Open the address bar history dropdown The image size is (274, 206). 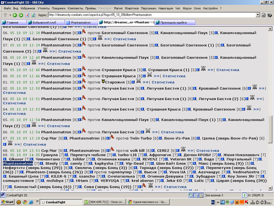pyautogui.click(x=258, y=15)
